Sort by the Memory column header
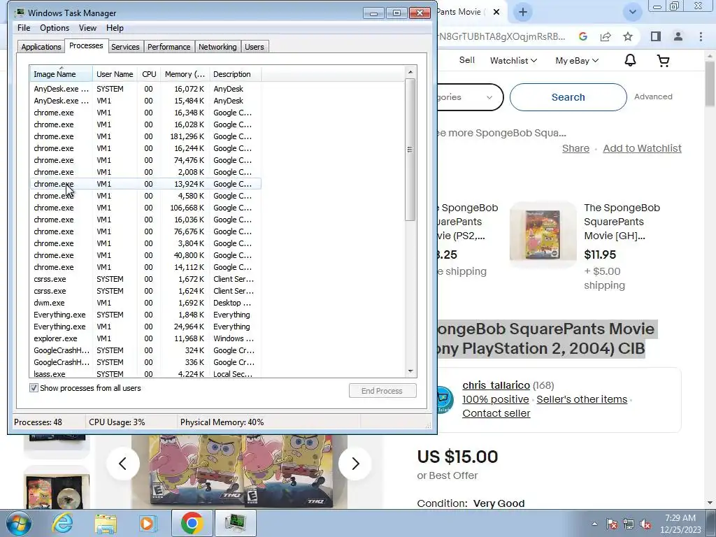This screenshot has height=537, width=716. pyautogui.click(x=185, y=74)
